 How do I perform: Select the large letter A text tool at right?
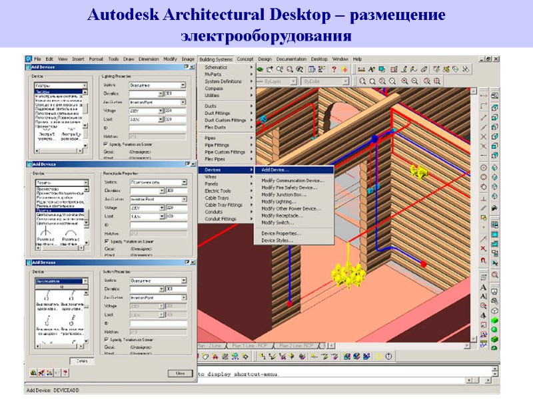pyautogui.click(x=484, y=287)
